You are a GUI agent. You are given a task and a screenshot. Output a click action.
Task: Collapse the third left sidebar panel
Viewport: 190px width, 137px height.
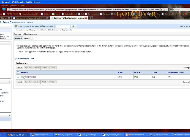coord(9,82)
